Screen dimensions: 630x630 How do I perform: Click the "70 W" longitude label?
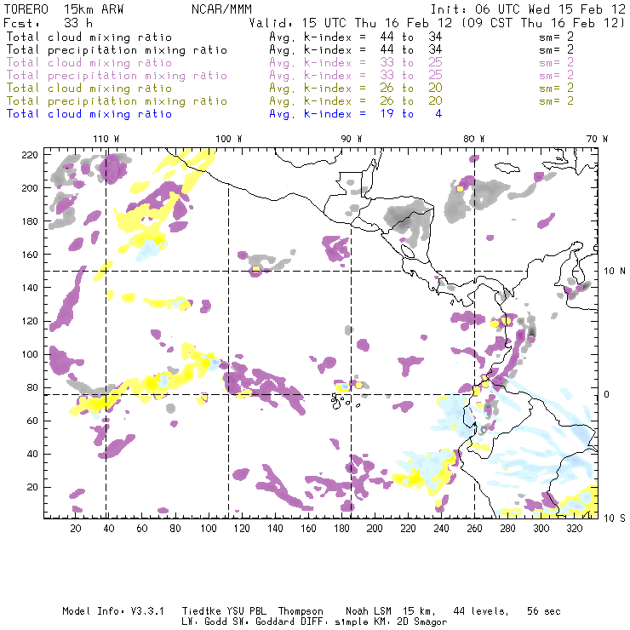[x=597, y=139]
